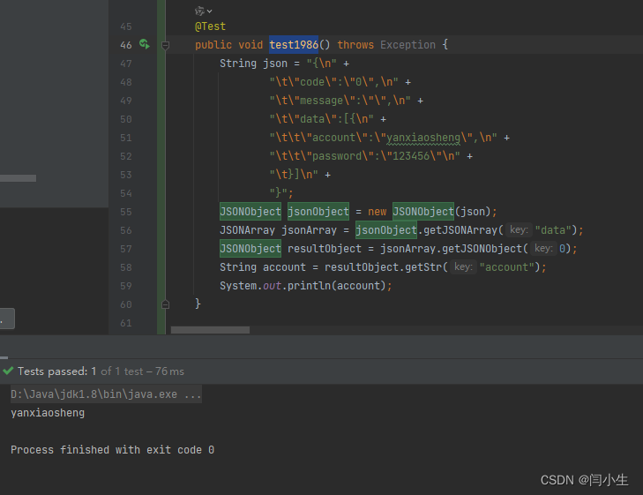Click highlighted jsonObject variable declaration
643x495 pixels.
click(x=318, y=212)
